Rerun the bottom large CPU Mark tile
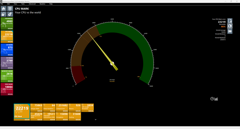The height and width of the screenshot is (129, 240). click(x=27, y=120)
